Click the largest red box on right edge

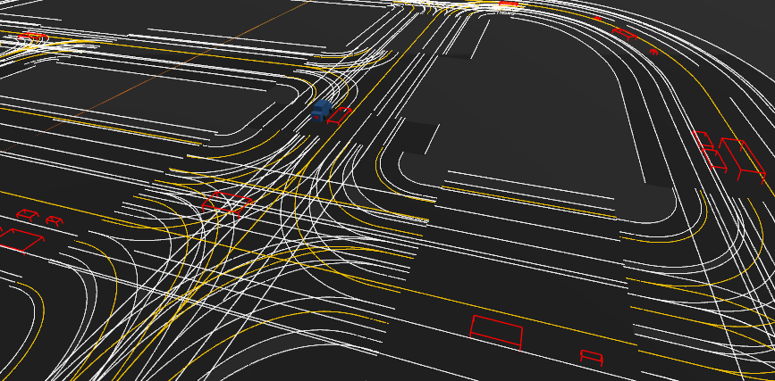coord(742,158)
